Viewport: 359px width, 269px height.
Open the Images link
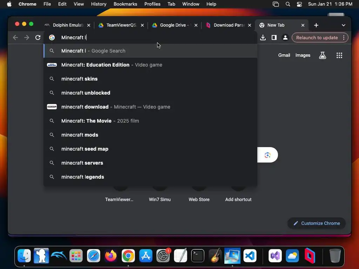point(303,55)
